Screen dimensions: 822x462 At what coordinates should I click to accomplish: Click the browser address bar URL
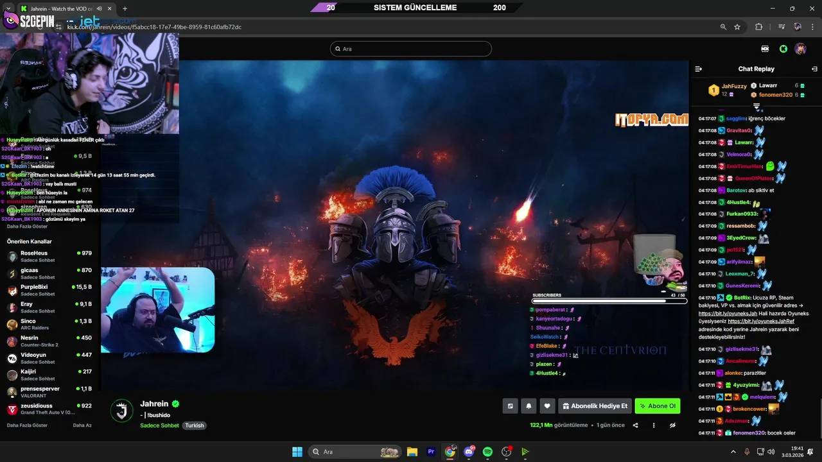point(154,27)
